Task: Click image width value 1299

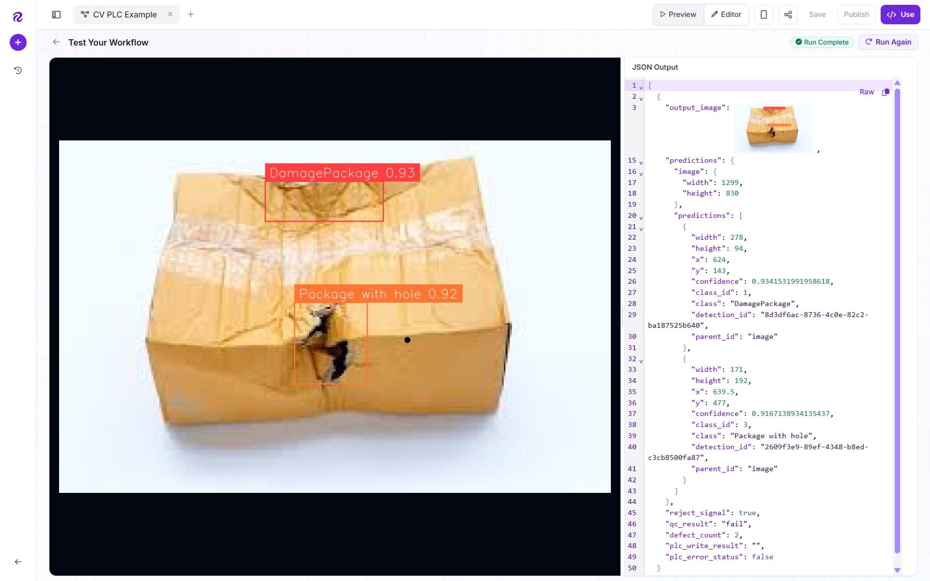Action: (x=730, y=183)
